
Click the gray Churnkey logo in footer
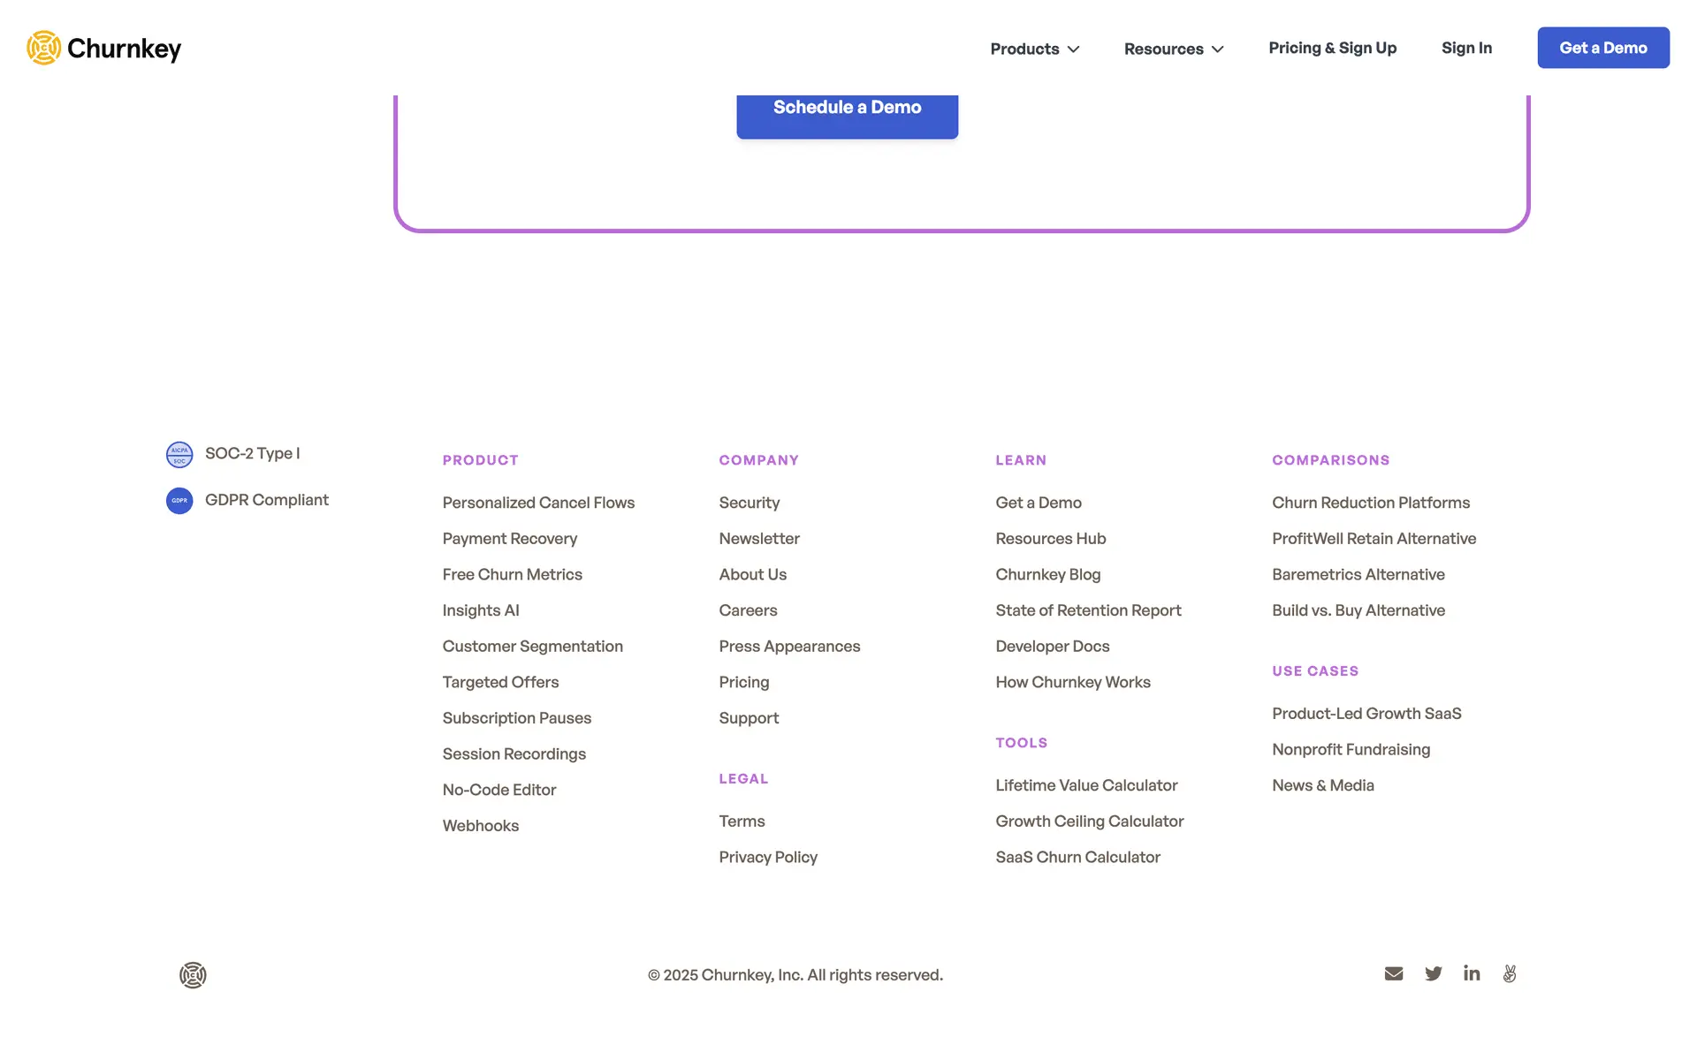193,975
